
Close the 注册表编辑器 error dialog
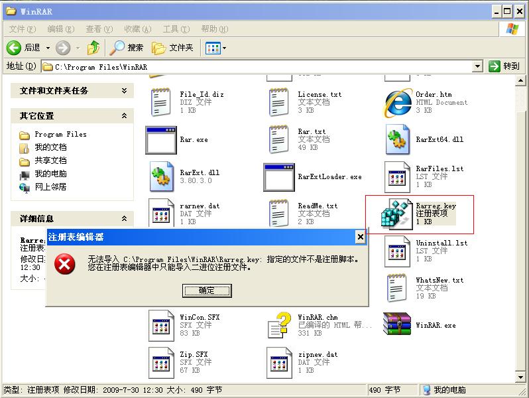361,237
